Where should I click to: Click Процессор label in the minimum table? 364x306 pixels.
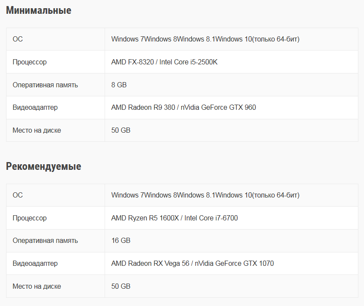[x=29, y=62]
